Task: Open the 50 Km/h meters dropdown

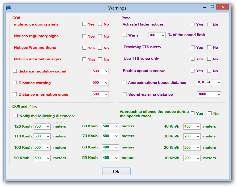Action: (x=110, y=158)
